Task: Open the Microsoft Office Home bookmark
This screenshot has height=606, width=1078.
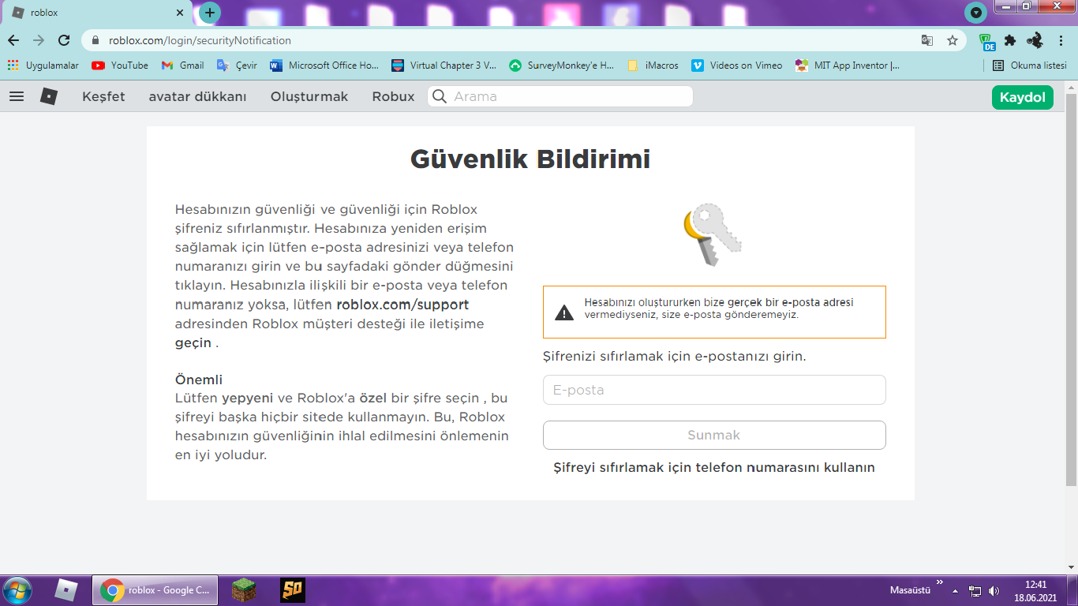Action: click(324, 65)
